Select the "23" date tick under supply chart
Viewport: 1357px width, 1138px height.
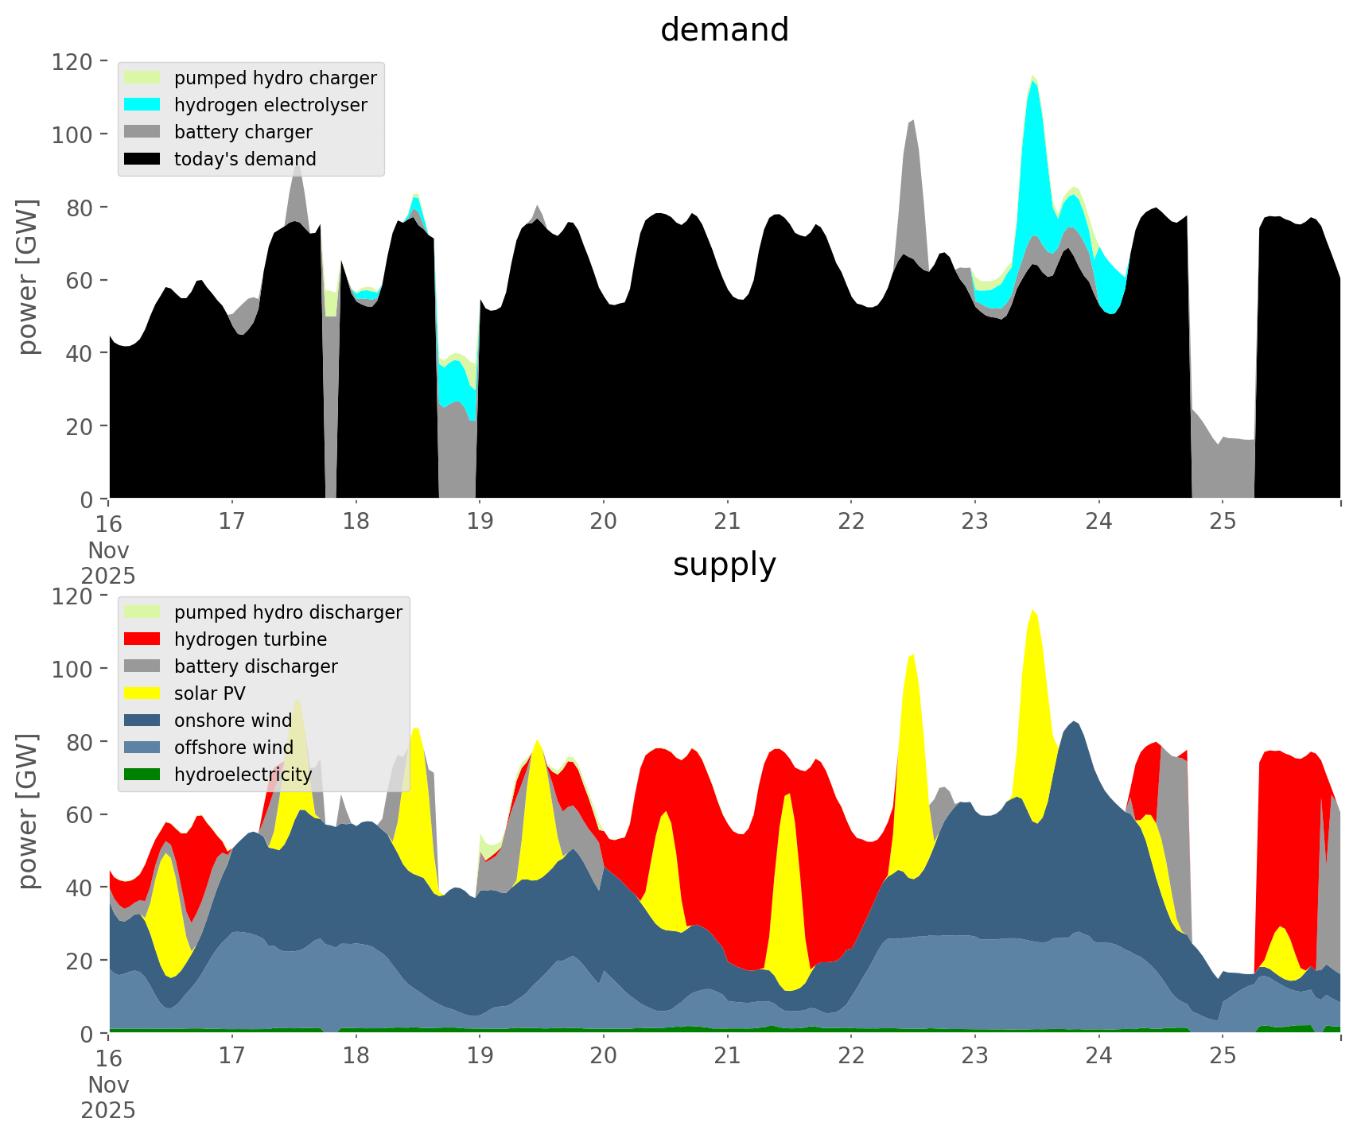(974, 1056)
